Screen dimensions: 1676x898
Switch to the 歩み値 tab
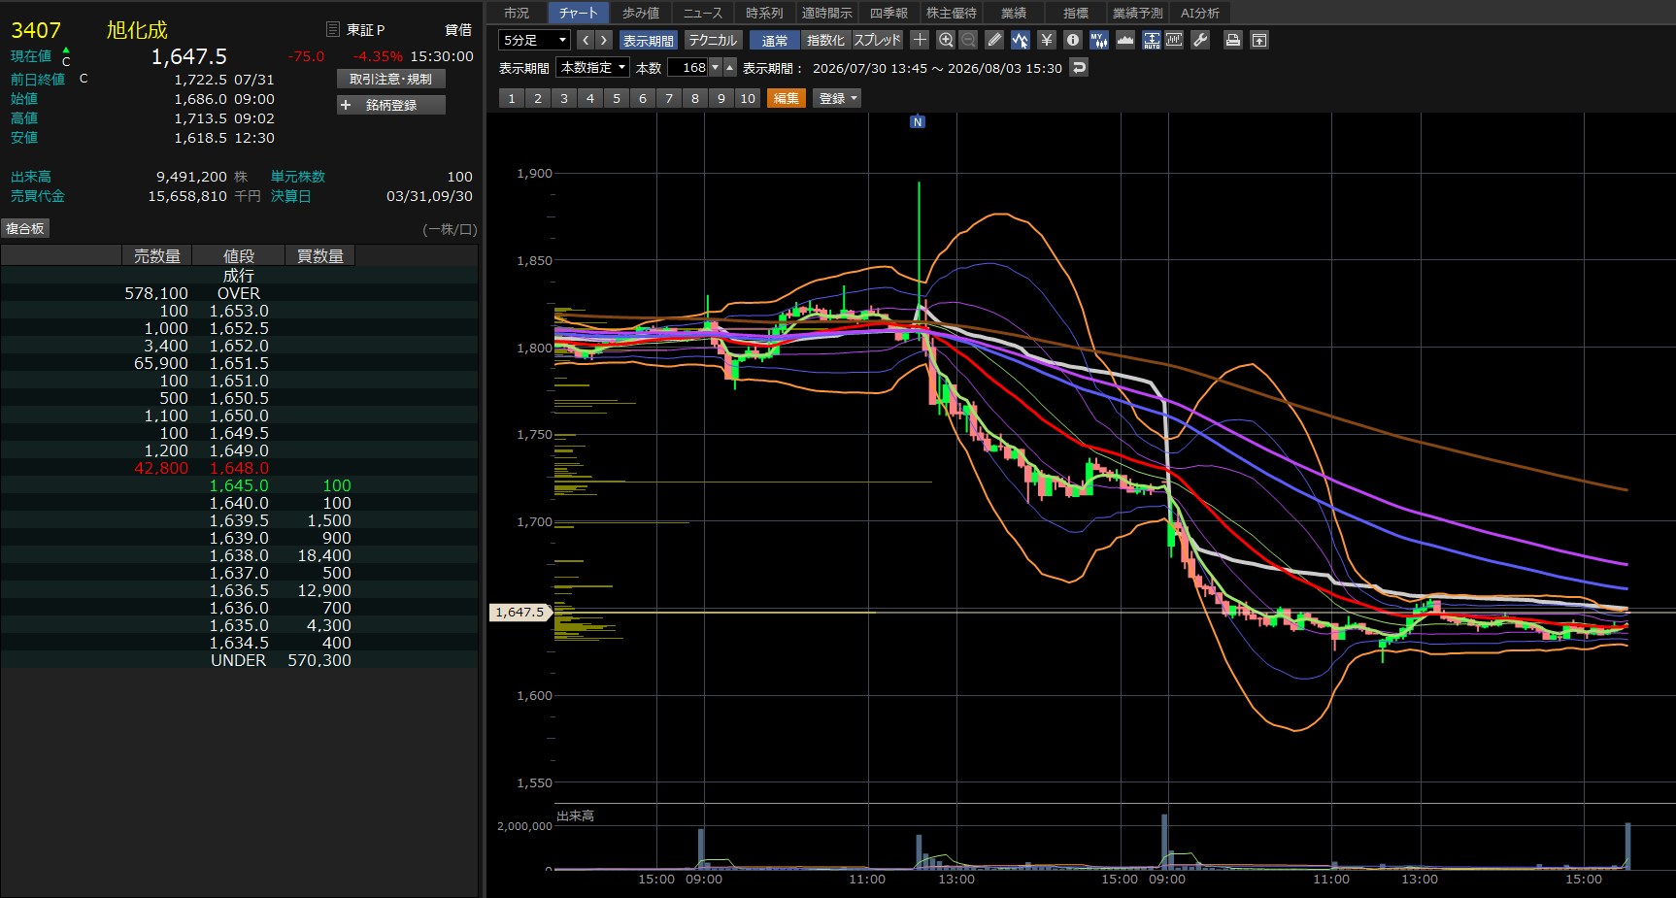pyautogui.click(x=641, y=13)
